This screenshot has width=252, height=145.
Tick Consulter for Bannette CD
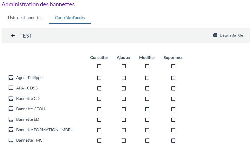click(99, 99)
